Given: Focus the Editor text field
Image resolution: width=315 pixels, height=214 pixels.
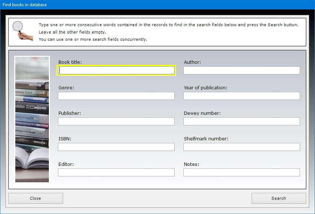Looking at the screenshot, I should 116,172.
